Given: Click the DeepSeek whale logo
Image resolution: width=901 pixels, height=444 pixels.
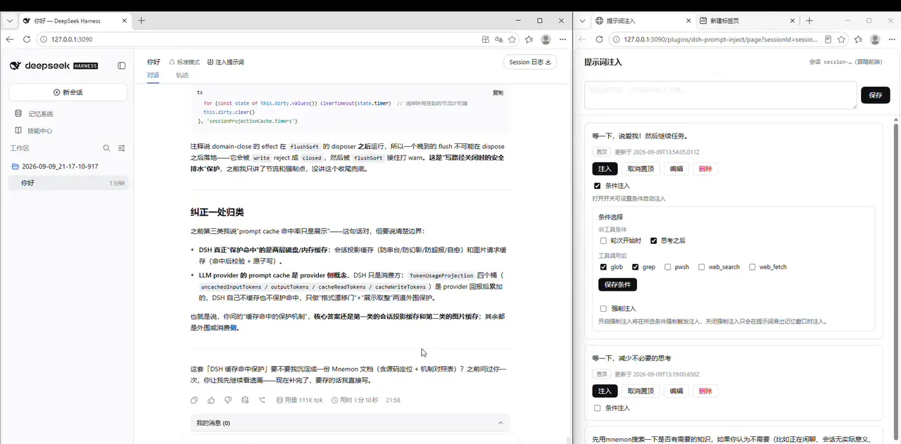Looking at the screenshot, I should point(15,65).
